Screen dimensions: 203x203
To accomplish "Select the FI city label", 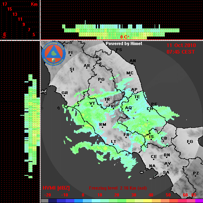I will tap(71, 53).
